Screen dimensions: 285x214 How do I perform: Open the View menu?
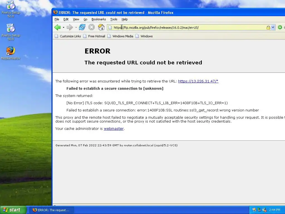click(76, 19)
